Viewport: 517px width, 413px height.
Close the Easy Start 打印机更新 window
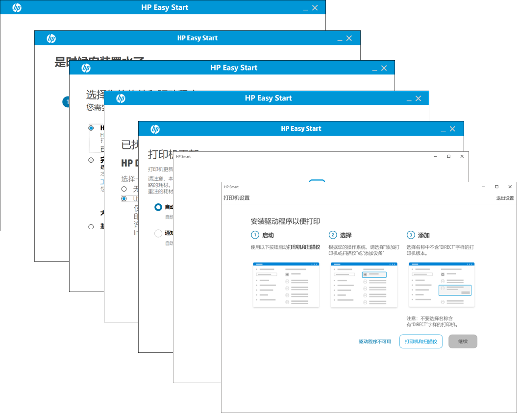pyautogui.click(x=452, y=129)
